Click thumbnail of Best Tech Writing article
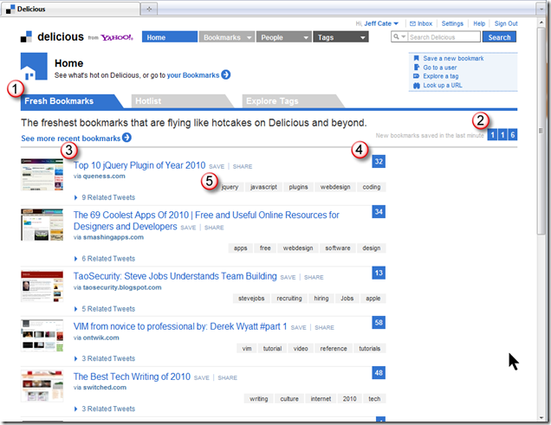The image size is (551, 425). 42,386
